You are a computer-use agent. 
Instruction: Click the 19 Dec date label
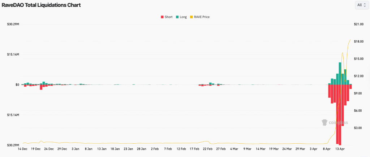coord(36,149)
